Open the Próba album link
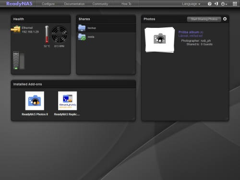 (189, 32)
